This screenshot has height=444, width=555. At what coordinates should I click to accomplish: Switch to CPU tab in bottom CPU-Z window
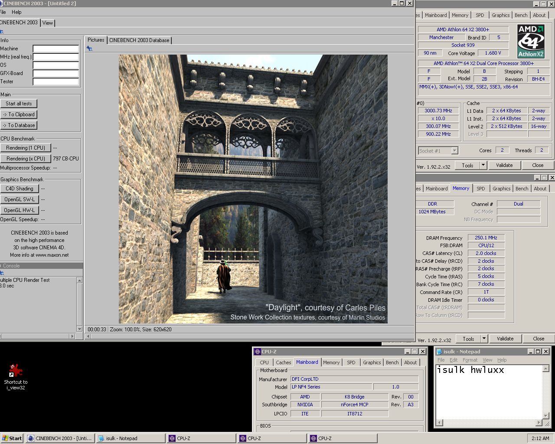pyautogui.click(x=264, y=362)
